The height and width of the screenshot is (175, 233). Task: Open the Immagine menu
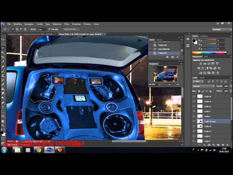29,24
